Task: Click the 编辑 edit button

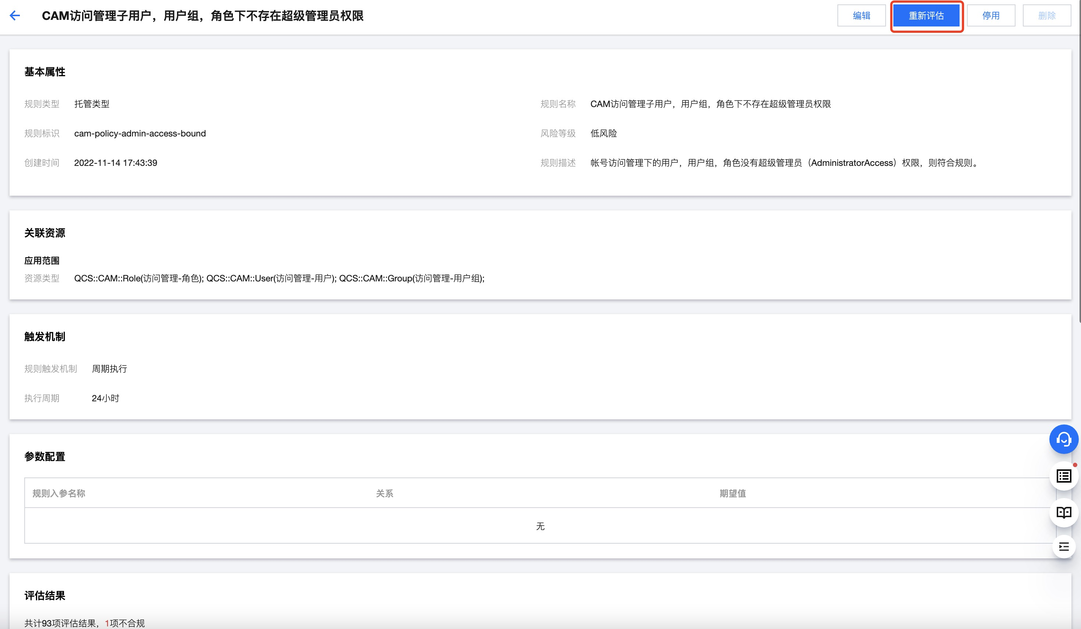Action: [x=861, y=16]
